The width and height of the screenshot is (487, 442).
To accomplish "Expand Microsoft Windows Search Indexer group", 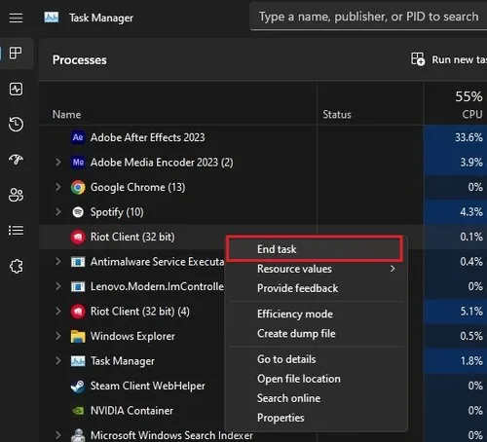I will (58, 435).
